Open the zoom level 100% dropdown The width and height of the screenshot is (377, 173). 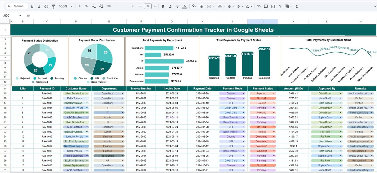coord(65,6)
